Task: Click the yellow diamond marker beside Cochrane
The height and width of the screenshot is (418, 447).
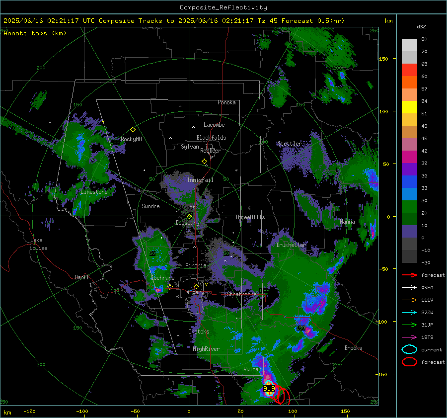Action: [170, 287]
